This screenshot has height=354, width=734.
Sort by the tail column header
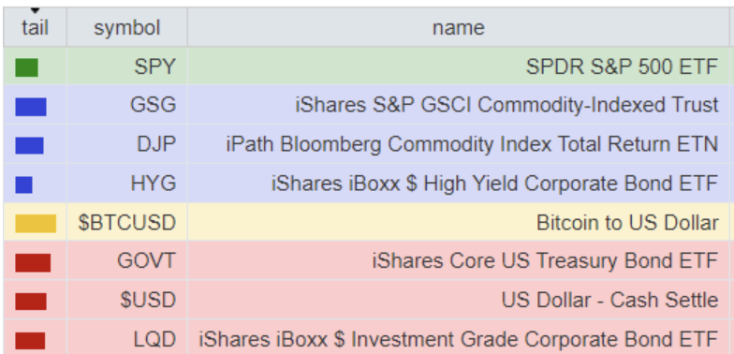[x=36, y=28]
